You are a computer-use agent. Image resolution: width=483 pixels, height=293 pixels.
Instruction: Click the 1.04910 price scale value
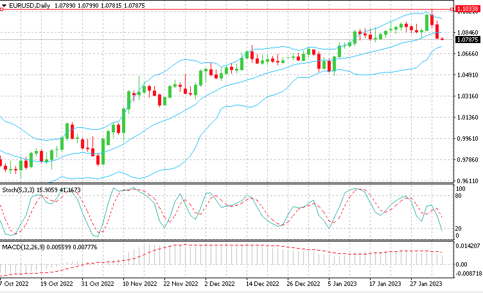pyautogui.click(x=468, y=75)
